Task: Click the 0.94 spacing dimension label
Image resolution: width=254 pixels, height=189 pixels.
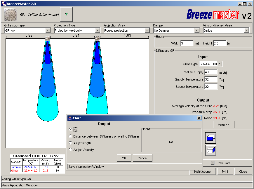Action: point(76,35)
